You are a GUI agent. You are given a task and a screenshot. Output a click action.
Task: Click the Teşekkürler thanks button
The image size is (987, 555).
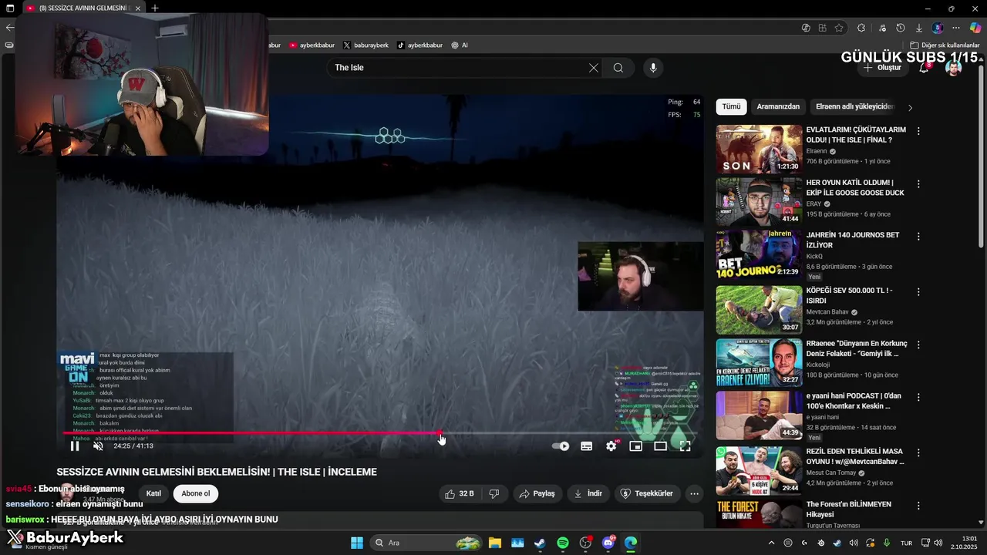point(648,493)
